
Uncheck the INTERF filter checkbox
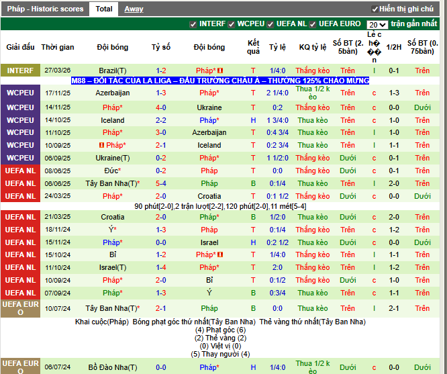pos(193,24)
